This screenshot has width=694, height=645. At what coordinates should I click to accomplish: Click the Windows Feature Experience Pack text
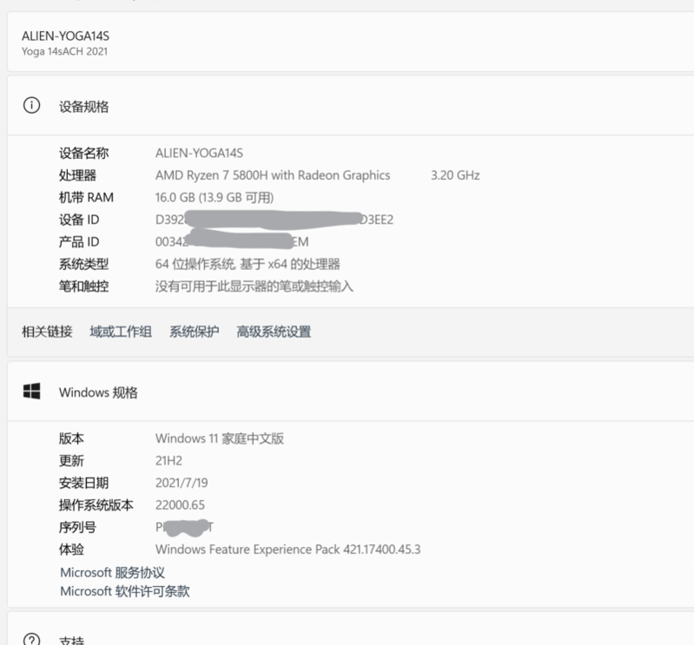pyautogui.click(x=288, y=550)
